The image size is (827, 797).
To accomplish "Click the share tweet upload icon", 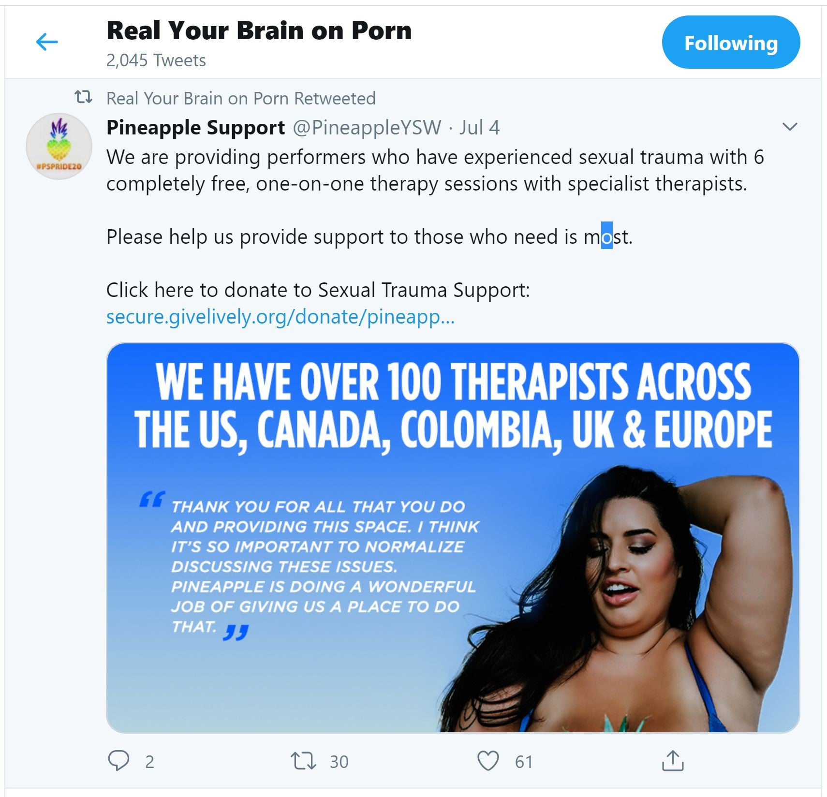I will click(673, 760).
